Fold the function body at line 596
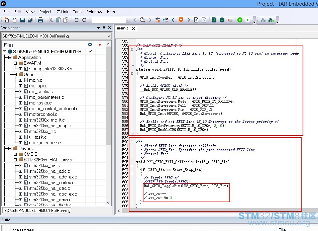Viewport: 318px width, 231px height. click(132, 166)
